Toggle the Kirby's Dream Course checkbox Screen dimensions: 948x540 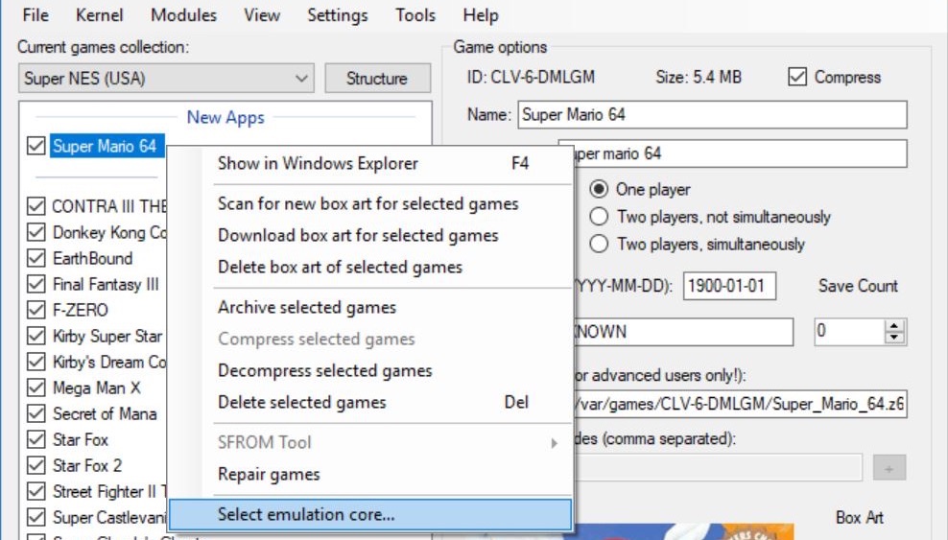pyautogui.click(x=36, y=362)
